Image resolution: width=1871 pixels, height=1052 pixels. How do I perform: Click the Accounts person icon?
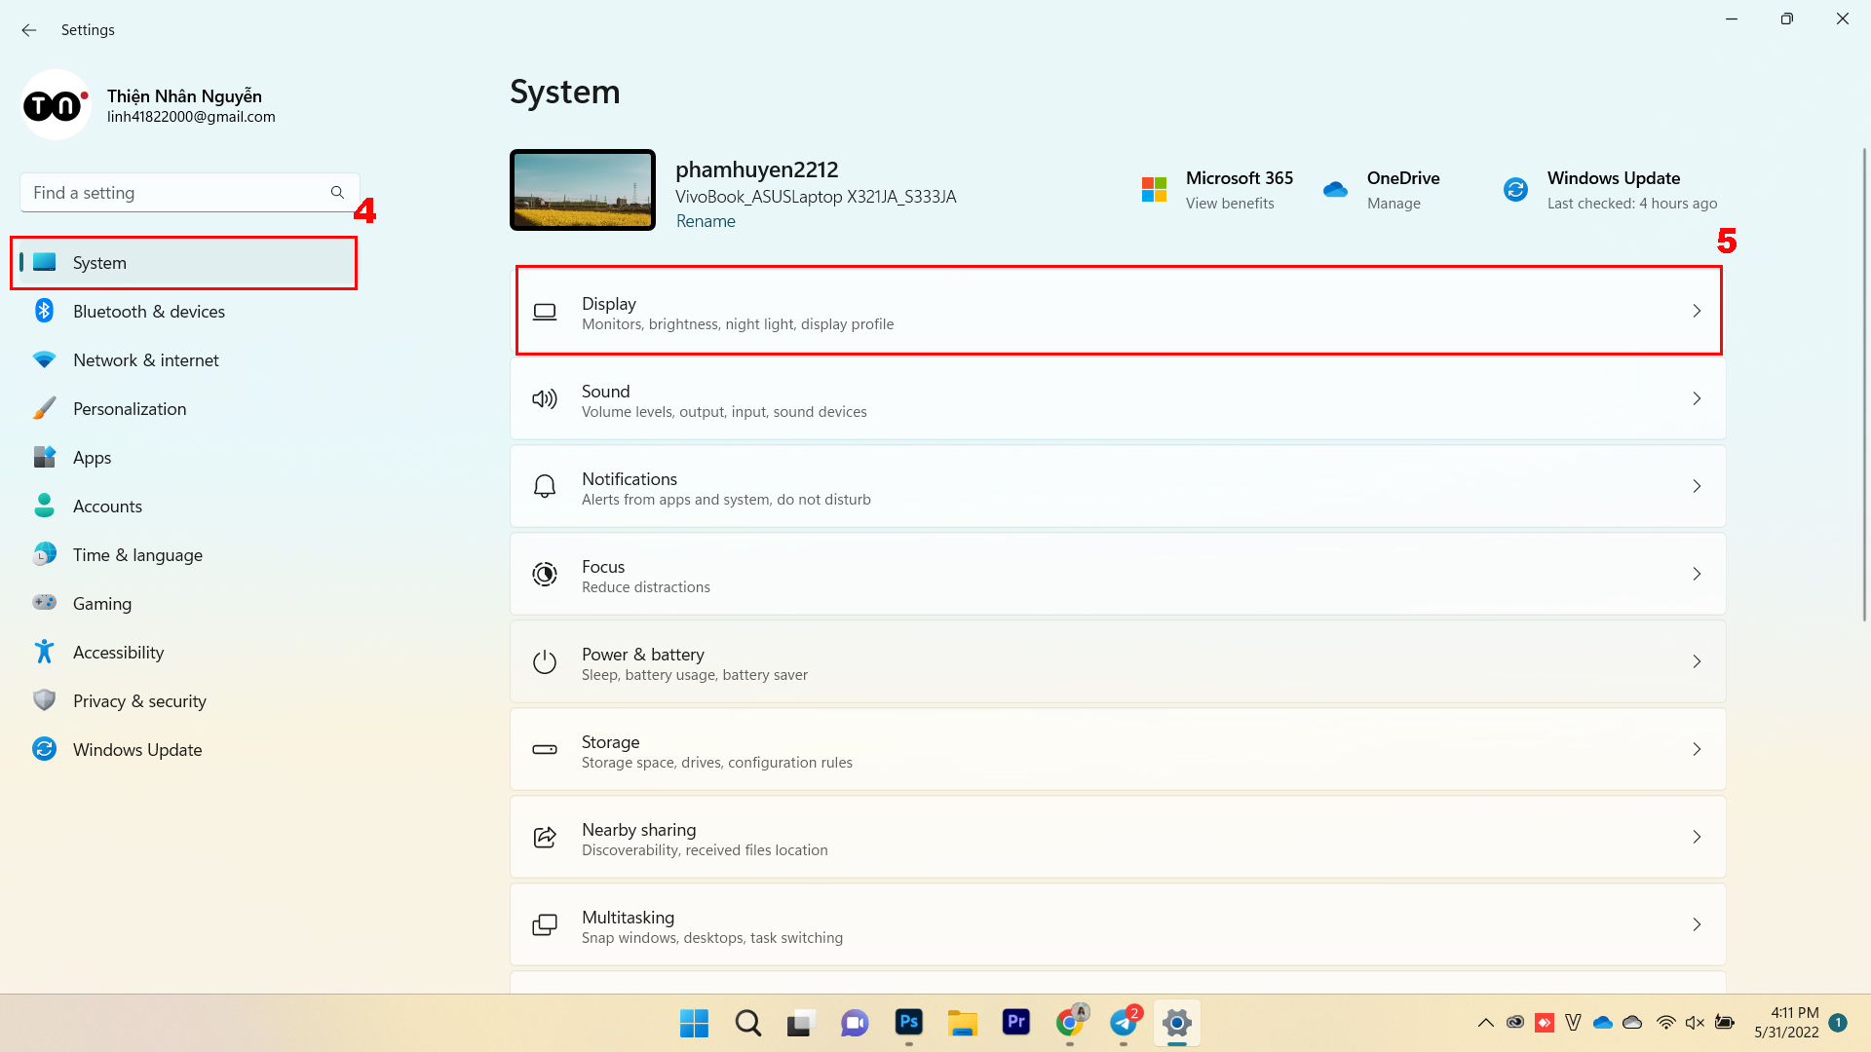(x=44, y=506)
